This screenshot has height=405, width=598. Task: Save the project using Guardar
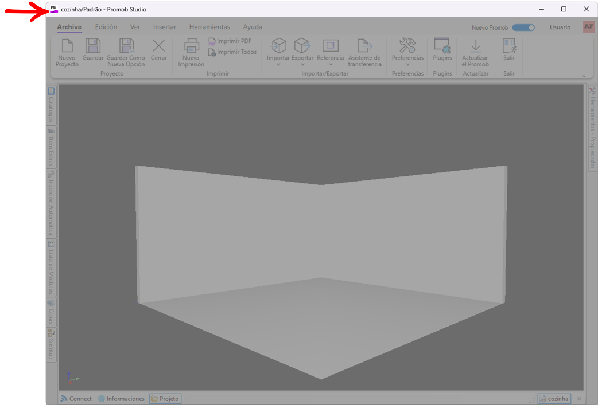pyautogui.click(x=93, y=49)
